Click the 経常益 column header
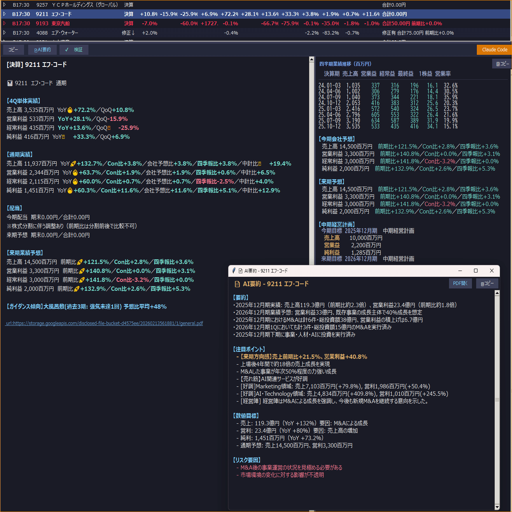This screenshot has height=512, width=512. [387, 73]
